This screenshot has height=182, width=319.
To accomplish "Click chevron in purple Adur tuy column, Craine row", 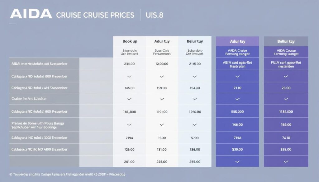I will pyautogui.click(x=237, y=99).
